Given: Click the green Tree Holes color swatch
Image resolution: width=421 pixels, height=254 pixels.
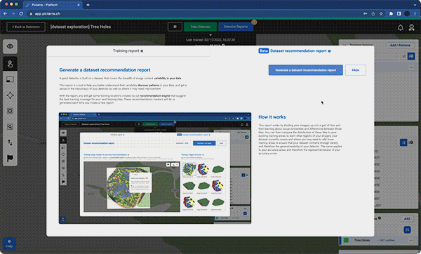Looking at the screenshot, I should [346, 240].
